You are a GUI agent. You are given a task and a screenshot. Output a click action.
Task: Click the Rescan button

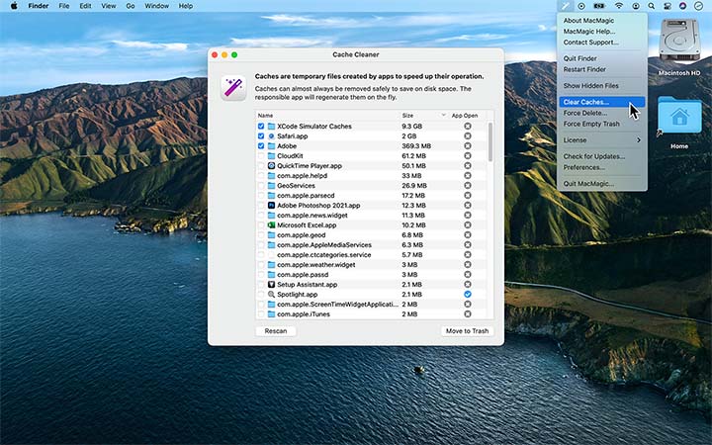(275, 331)
